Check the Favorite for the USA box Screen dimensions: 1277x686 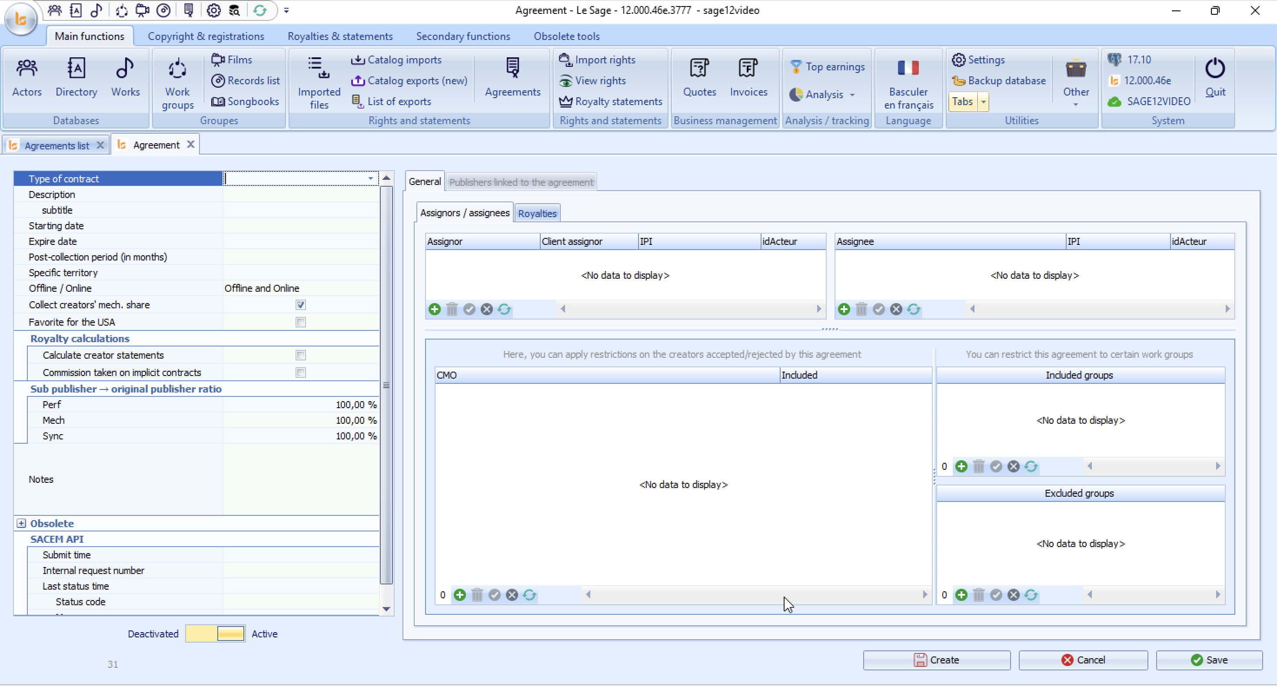pos(300,322)
